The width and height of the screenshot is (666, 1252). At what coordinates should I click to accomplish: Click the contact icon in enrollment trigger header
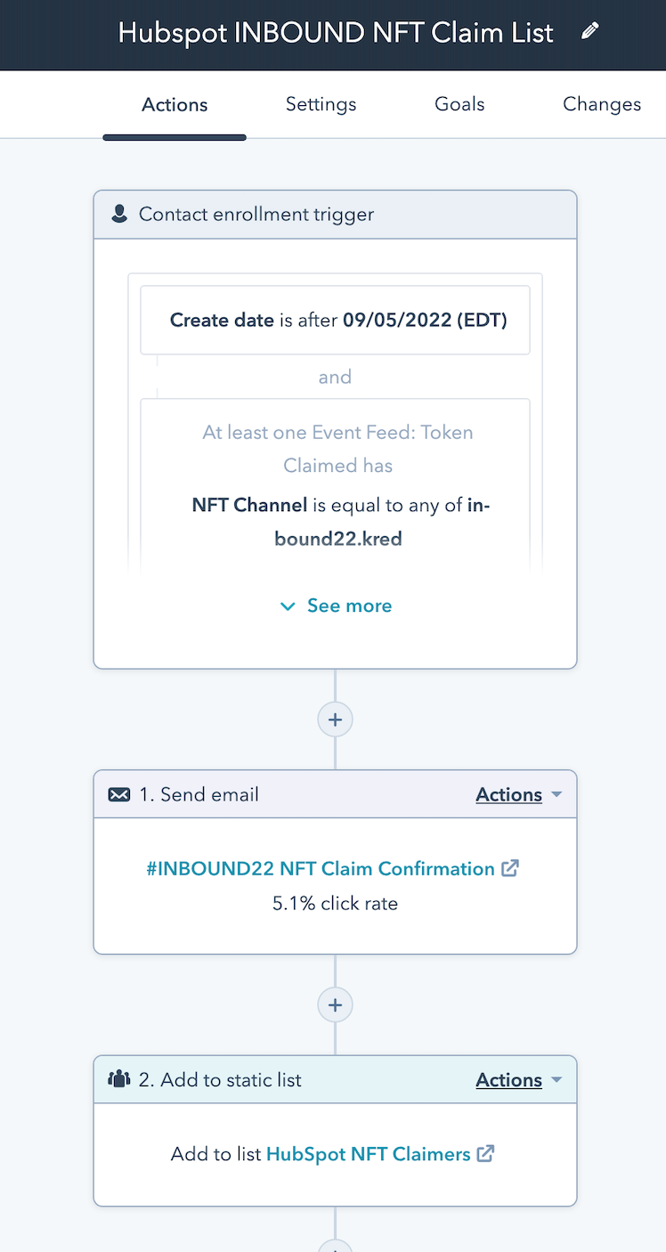tap(119, 215)
